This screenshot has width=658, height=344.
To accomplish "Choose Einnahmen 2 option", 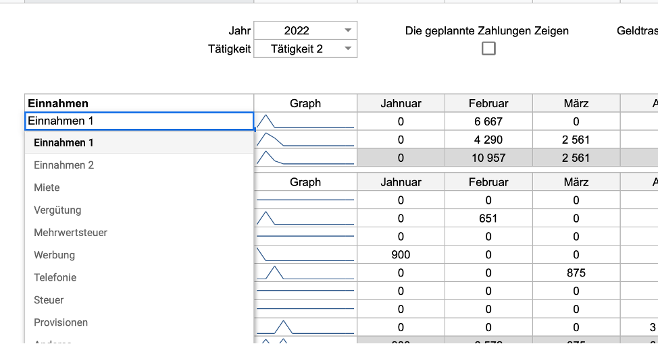I will 64,165.
